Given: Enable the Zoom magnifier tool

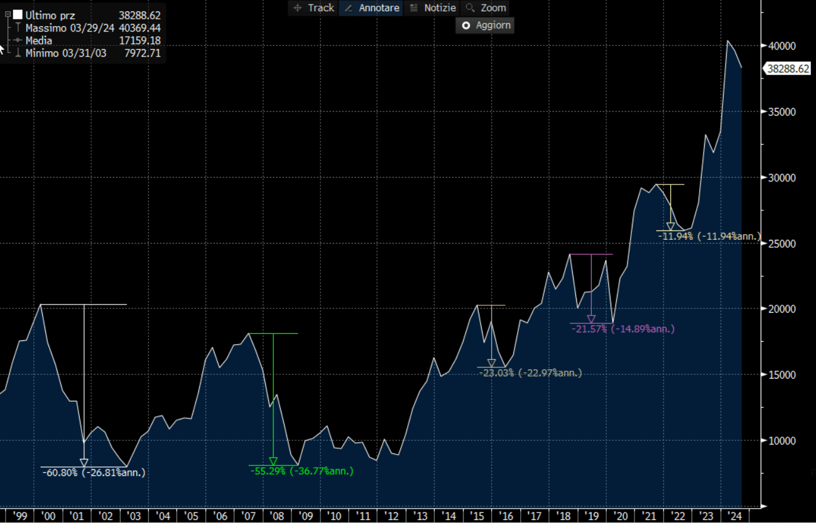Looking at the screenshot, I should point(485,8).
